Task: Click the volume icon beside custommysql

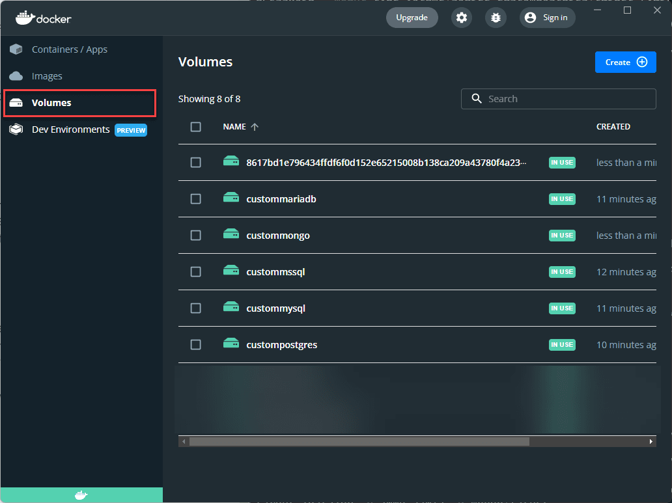Action: click(x=231, y=306)
